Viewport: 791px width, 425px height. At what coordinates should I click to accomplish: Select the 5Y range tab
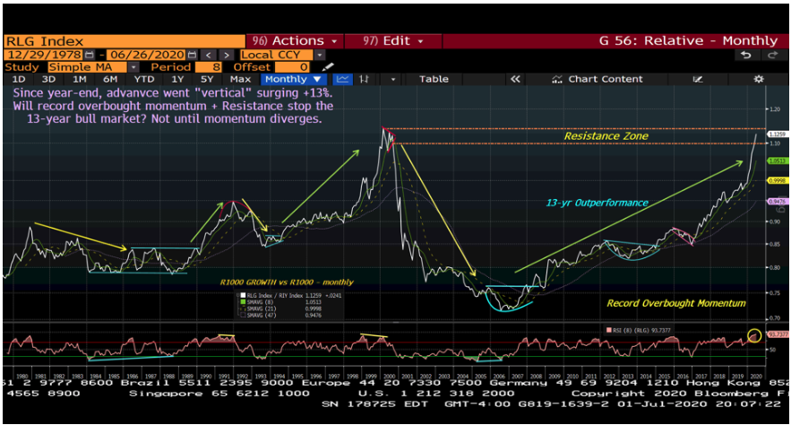tap(207, 79)
